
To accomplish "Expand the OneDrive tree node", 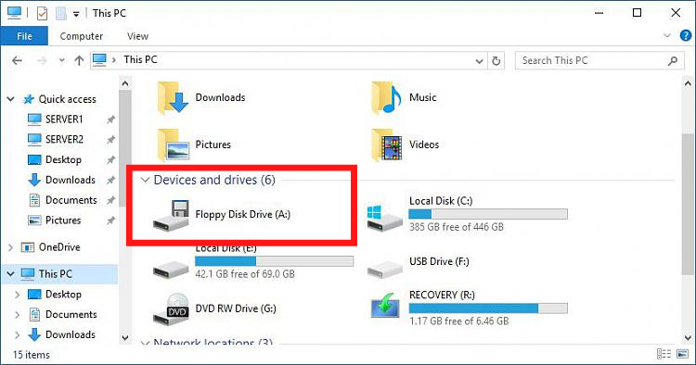I will [x=10, y=247].
